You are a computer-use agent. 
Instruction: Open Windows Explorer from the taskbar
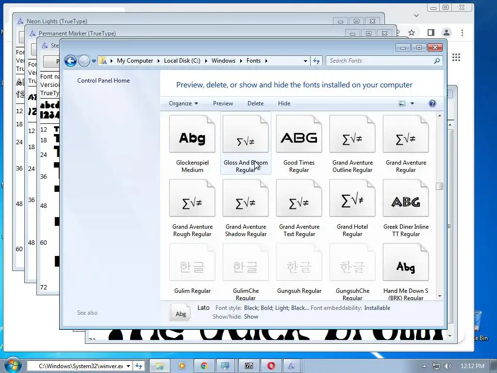pos(159,366)
